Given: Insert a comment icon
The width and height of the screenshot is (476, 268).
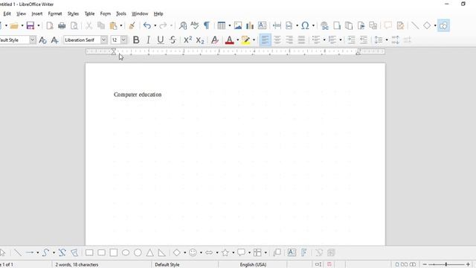Looking at the screenshot, I should (x=387, y=25).
